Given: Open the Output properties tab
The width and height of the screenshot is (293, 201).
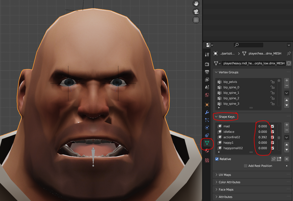Looking at the screenshot, I should point(207,72).
